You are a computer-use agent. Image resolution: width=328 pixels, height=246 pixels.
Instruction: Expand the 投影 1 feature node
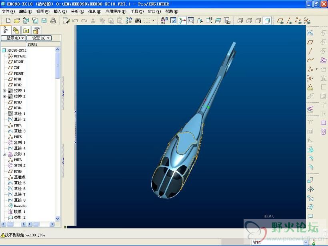[x=4, y=154]
